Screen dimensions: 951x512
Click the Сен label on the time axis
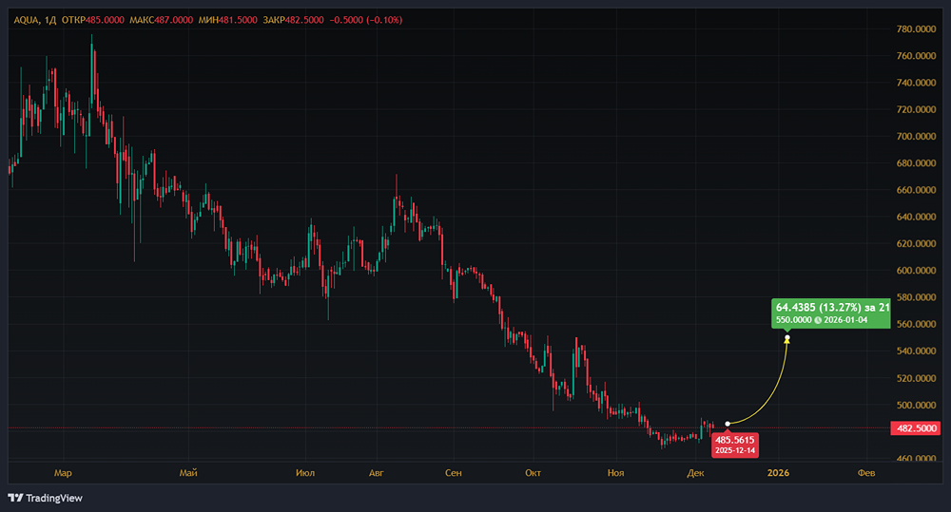[x=453, y=473]
